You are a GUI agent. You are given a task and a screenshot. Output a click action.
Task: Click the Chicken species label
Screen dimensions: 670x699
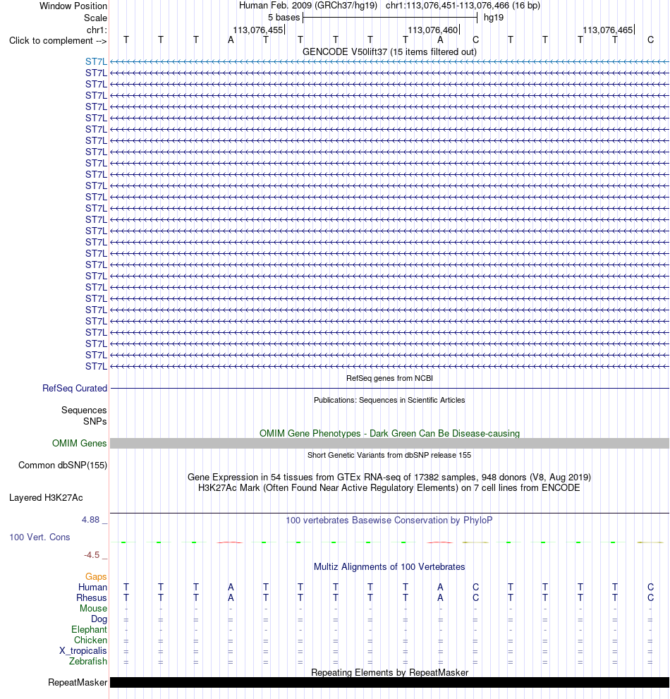(x=90, y=640)
